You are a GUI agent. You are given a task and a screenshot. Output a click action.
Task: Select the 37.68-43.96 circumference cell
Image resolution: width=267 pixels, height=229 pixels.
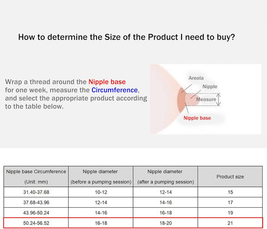(x=36, y=202)
